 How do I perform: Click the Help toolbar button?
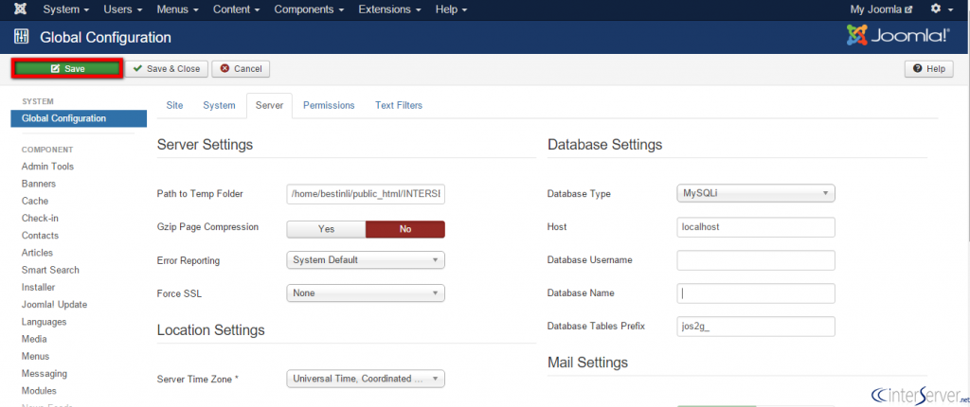(928, 69)
